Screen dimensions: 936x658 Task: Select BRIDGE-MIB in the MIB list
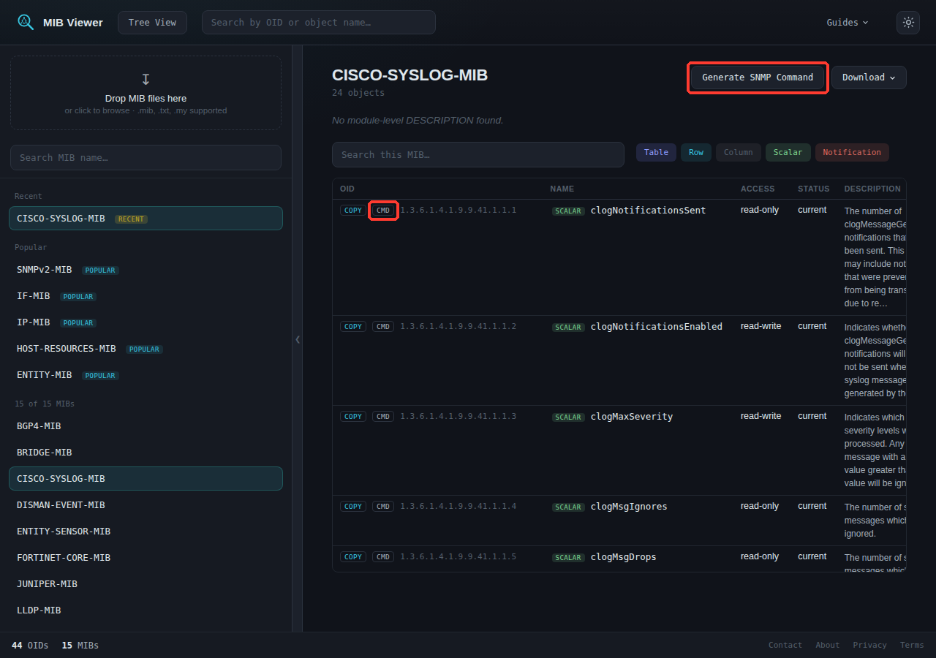146,453
